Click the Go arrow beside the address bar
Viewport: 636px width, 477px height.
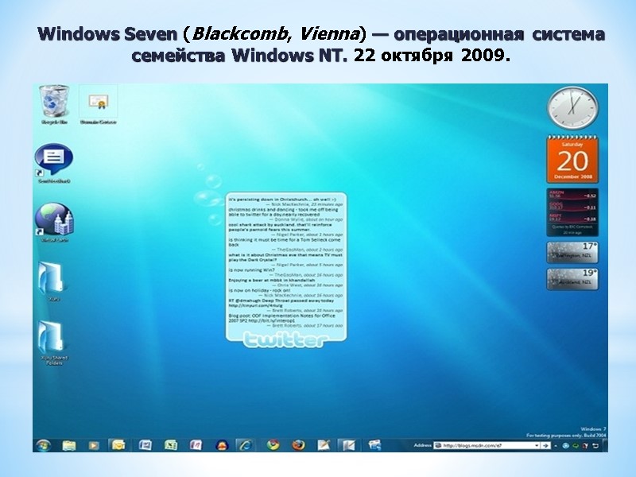click(x=545, y=444)
